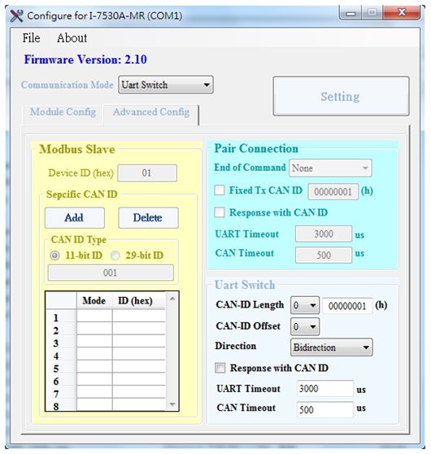This screenshot has width=431, height=454.
Task: Click the Delete button
Action: (x=148, y=218)
